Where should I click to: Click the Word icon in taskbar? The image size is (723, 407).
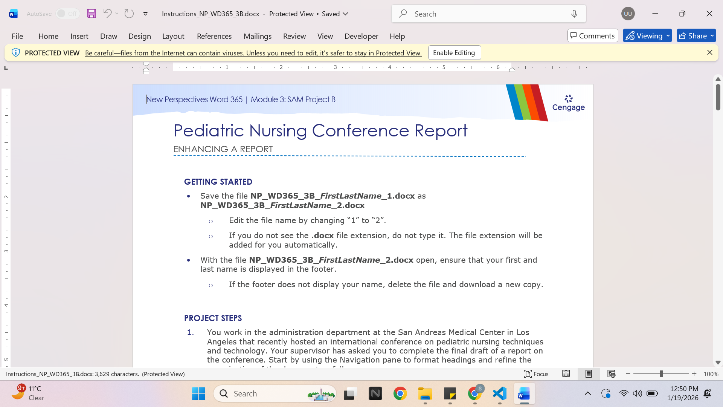click(524, 394)
